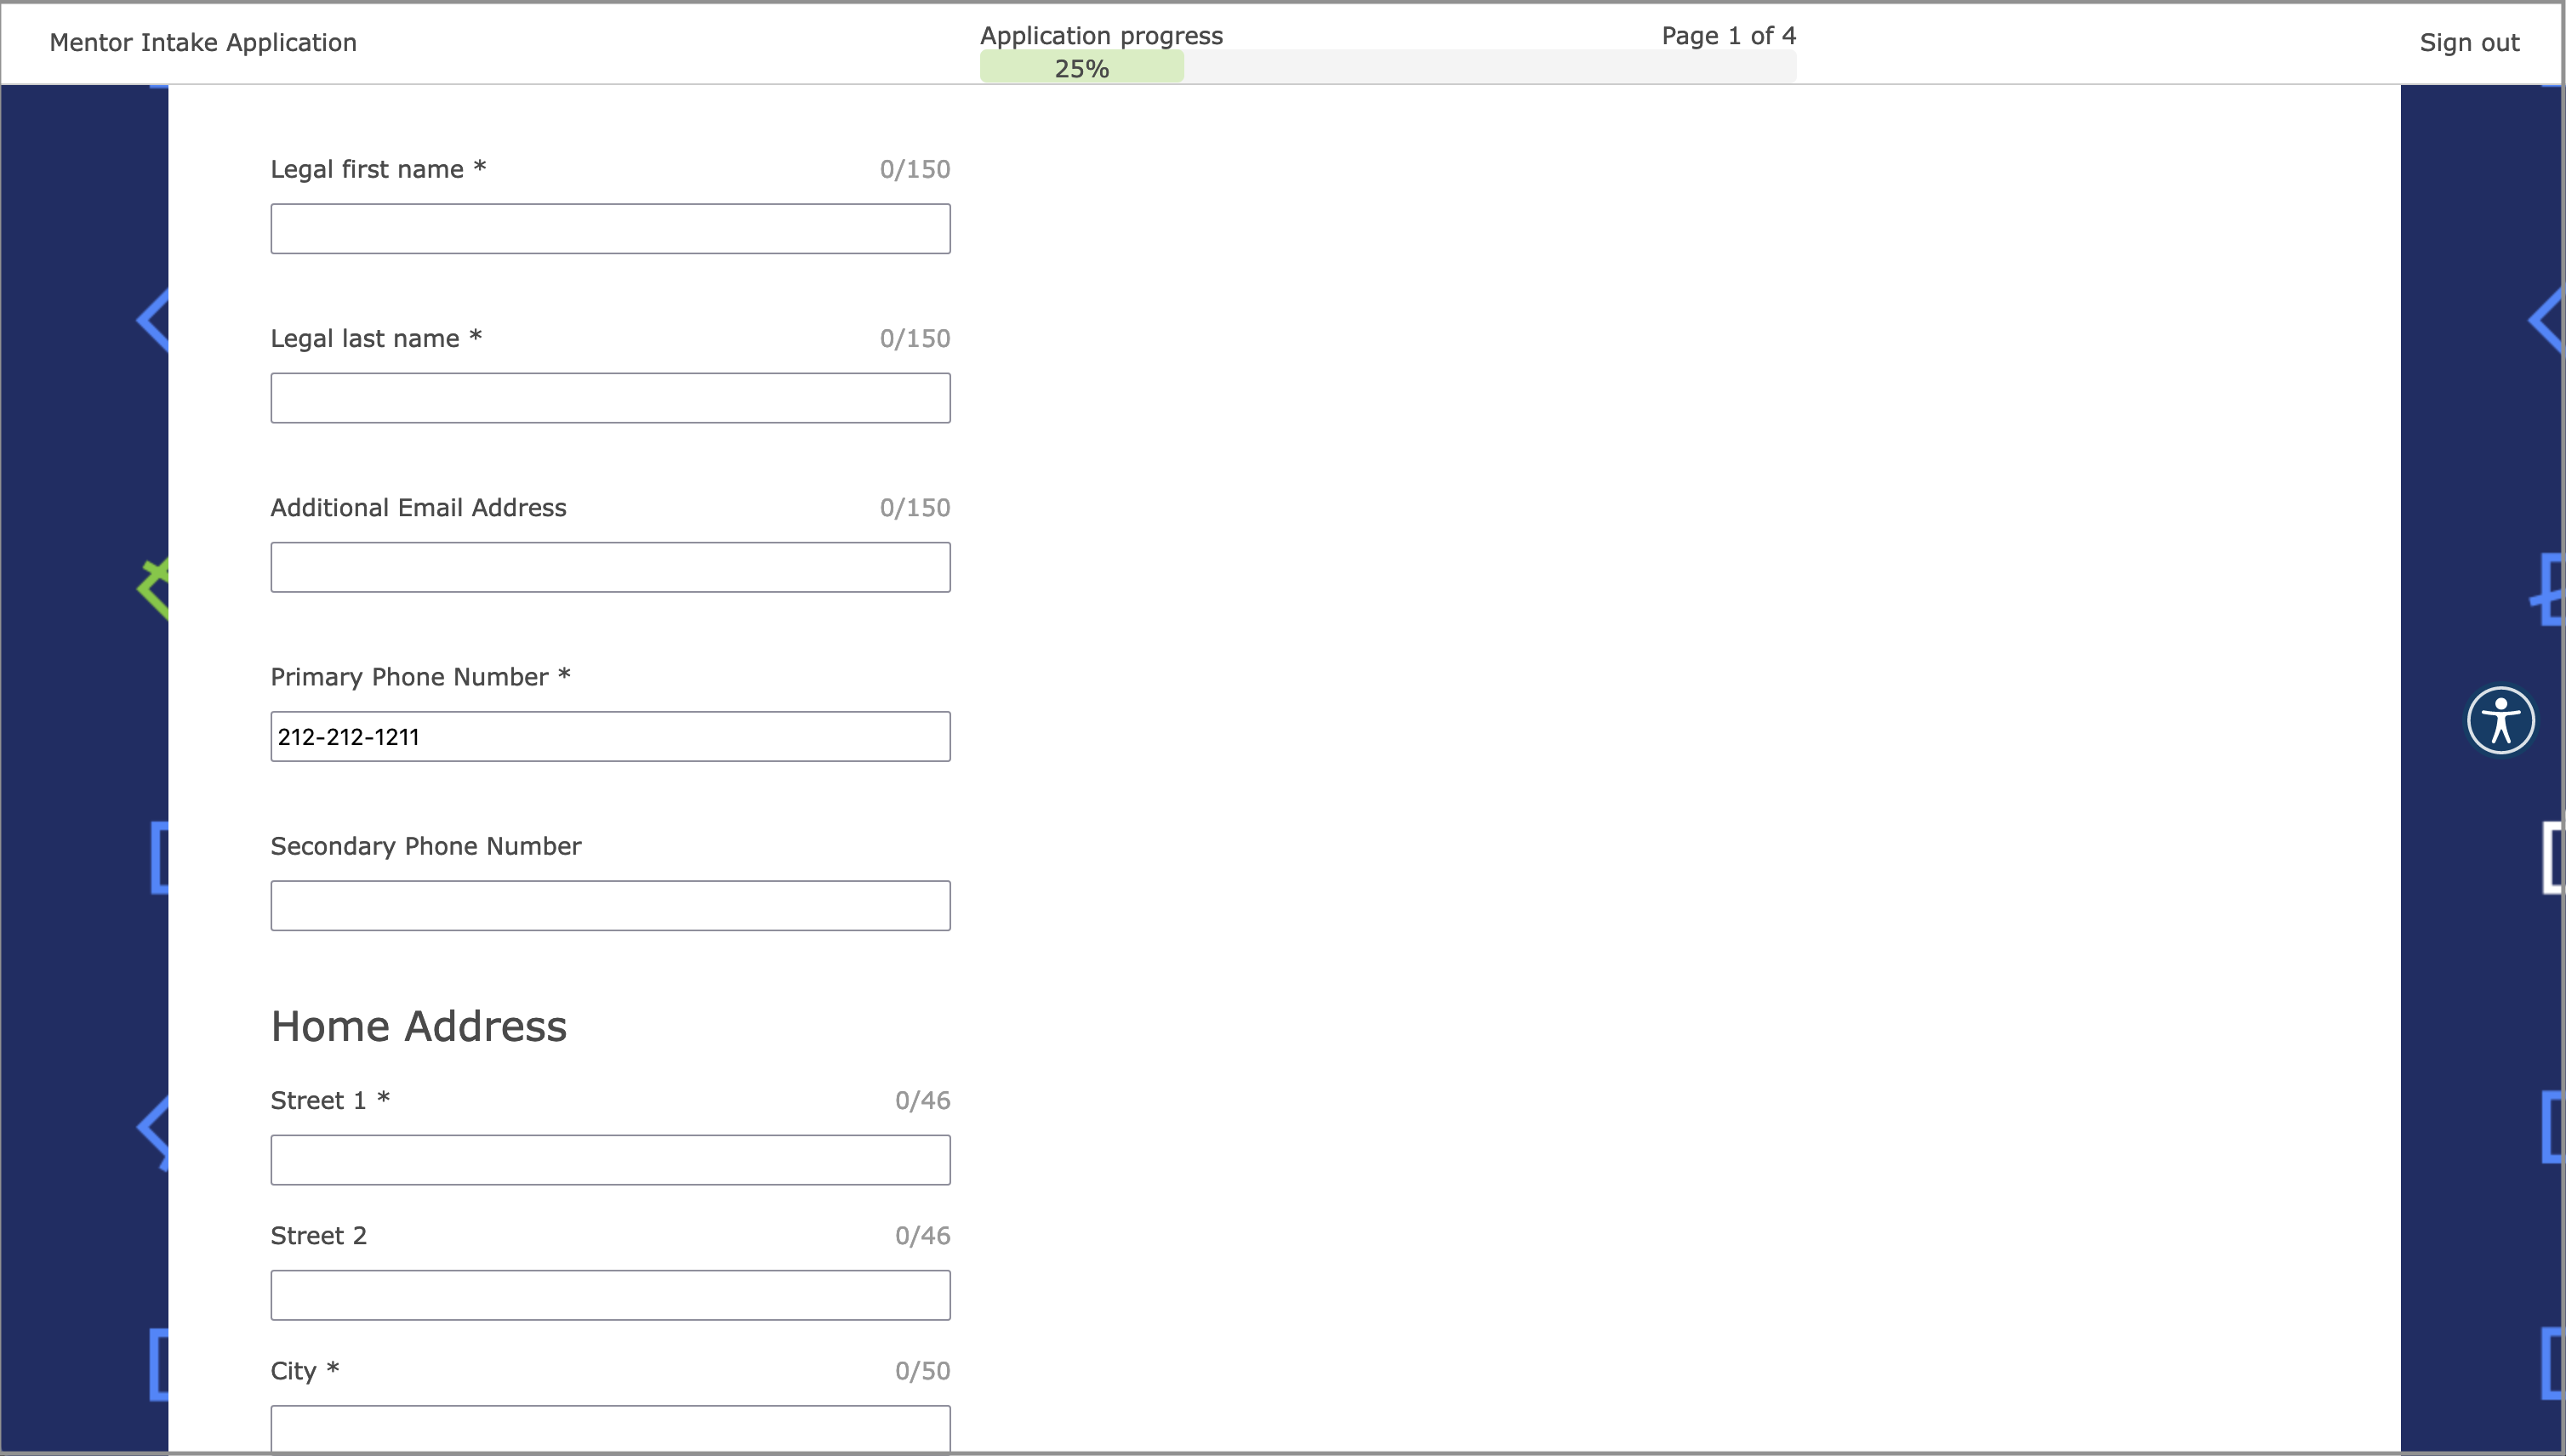
Task: Focus the Street 1 input box
Action: [x=610, y=1160]
